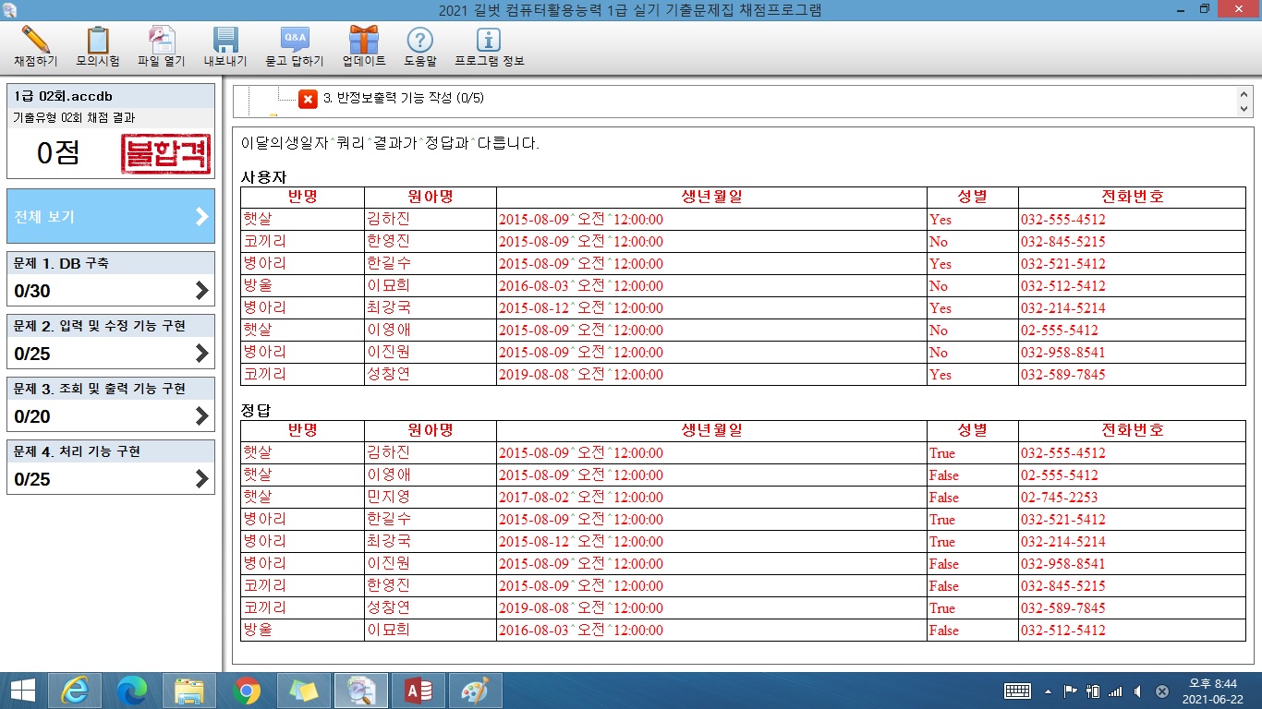The width and height of the screenshot is (1262, 709).
Task: Launch Google Chrome from the taskbar
Action: (247, 691)
